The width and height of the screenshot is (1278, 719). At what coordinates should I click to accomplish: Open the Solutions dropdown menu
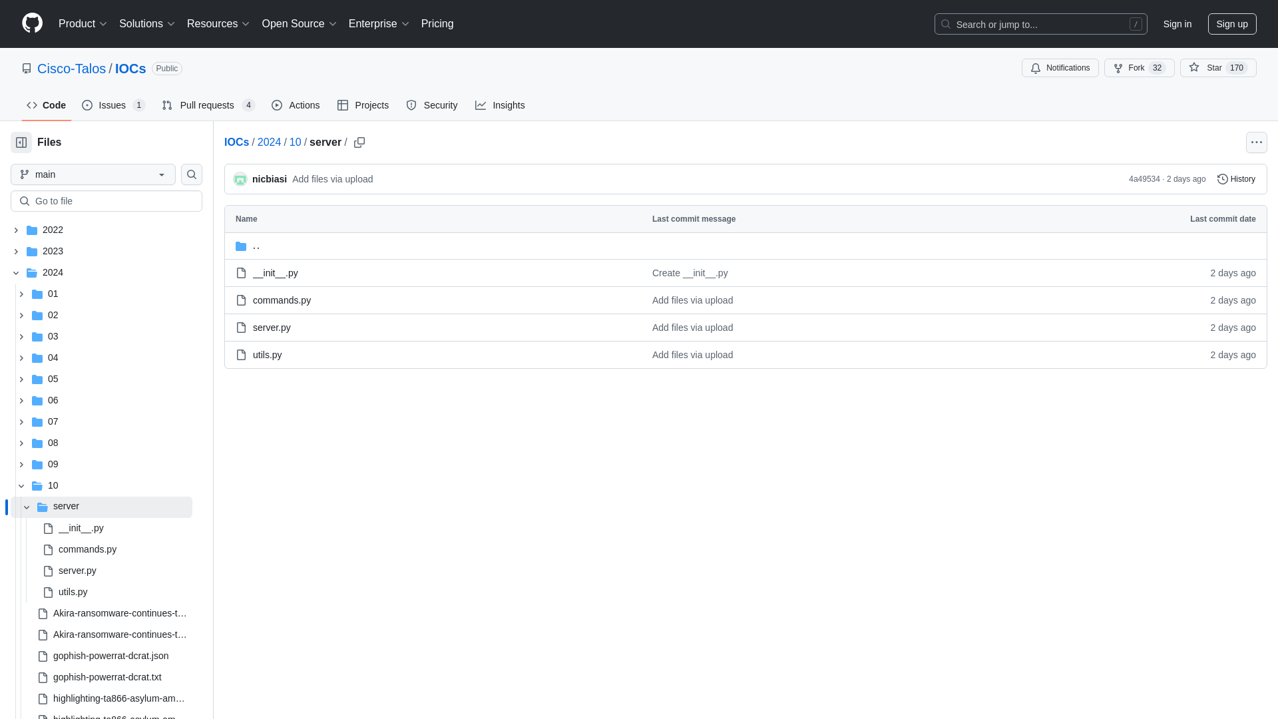click(146, 24)
